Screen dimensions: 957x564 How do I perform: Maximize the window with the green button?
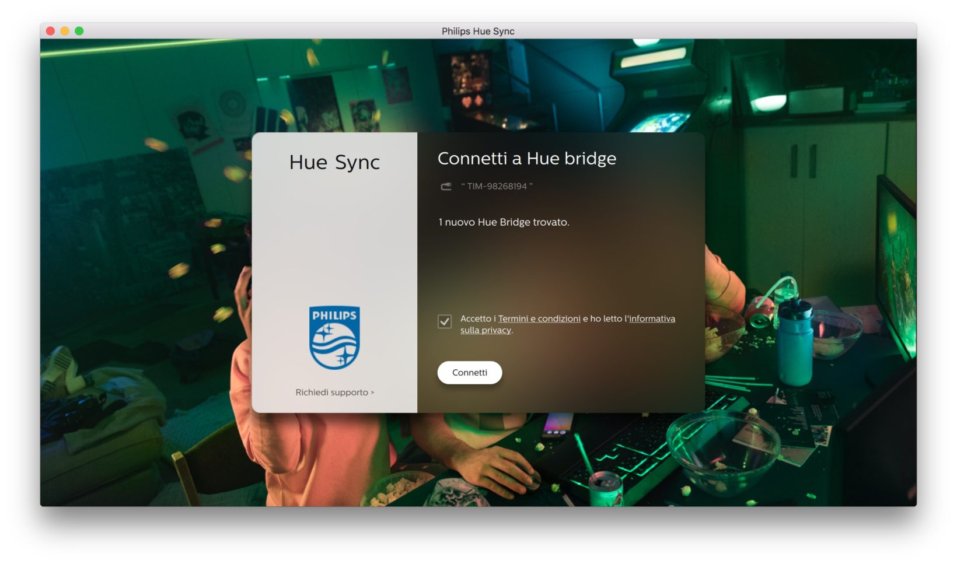click(79, 31)
